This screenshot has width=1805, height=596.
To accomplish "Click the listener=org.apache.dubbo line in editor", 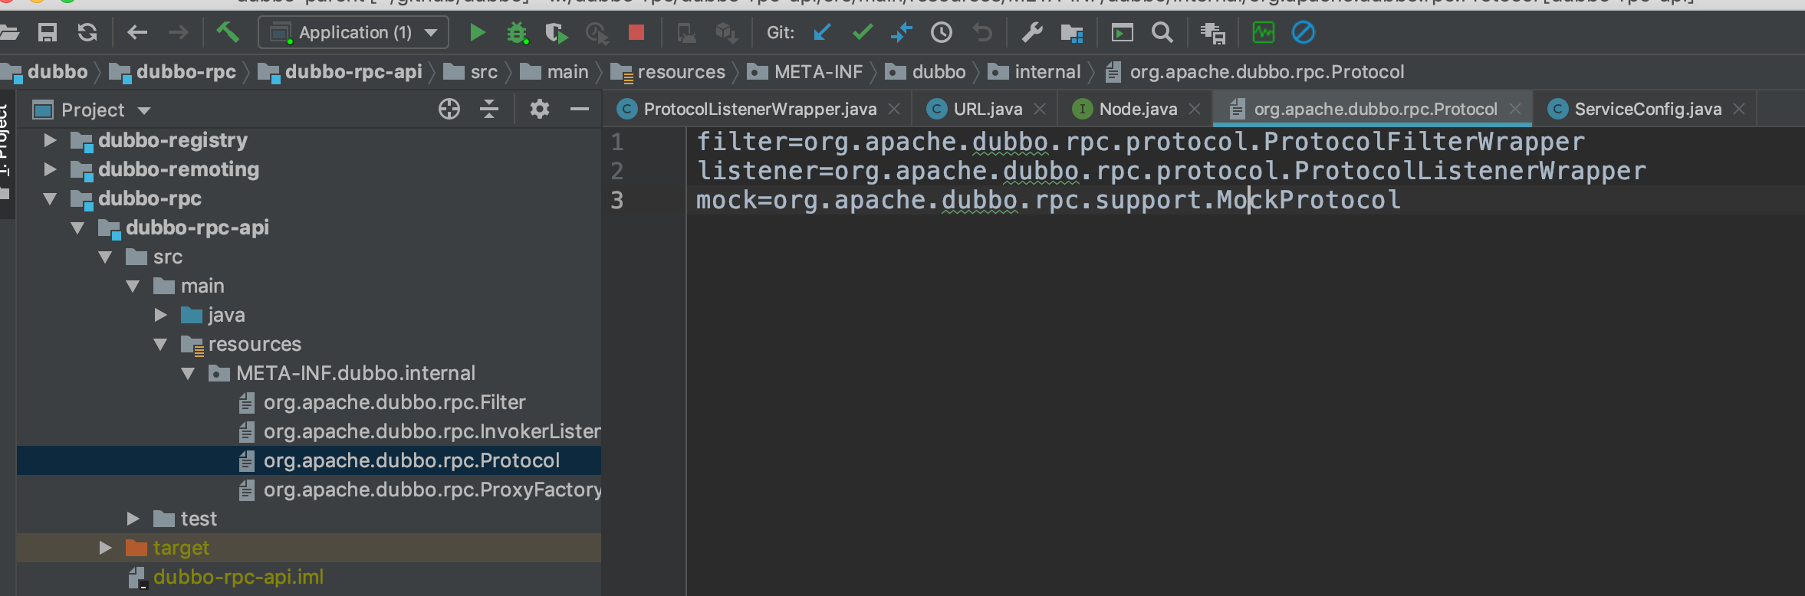I will (x=1171, y=171).
